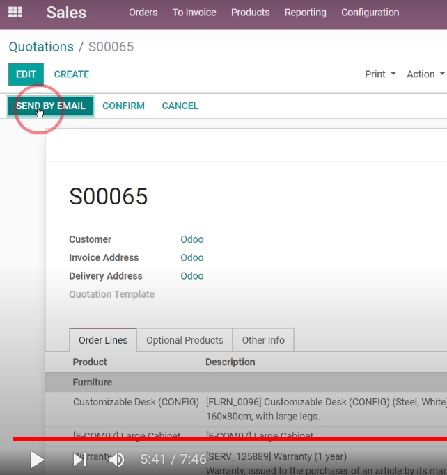Image resolution: width=447 pixels, height=475 pixels.
Task: Open the Invoice Address Odoo link
Action: [x=192, y=257]
